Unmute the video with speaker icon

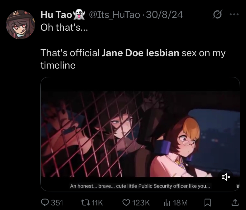tap(226, 177)
